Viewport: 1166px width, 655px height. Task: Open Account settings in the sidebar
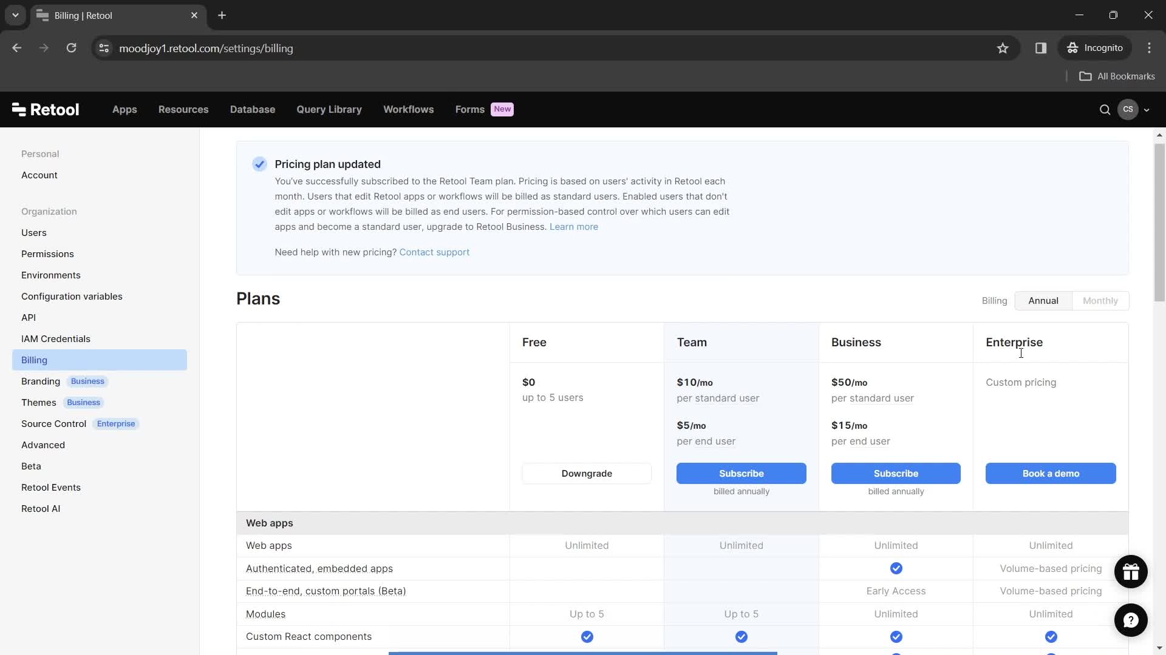pos(39,175)
